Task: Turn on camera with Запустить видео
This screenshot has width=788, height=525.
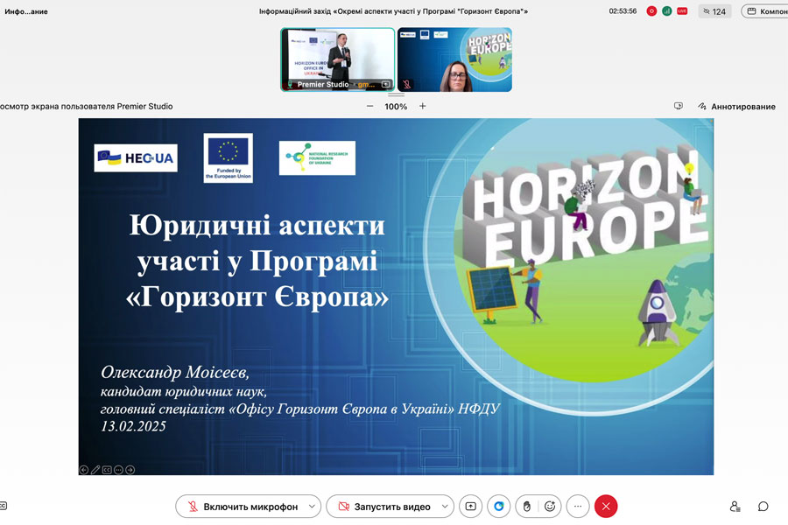Action: pyautogui.click(x=384, y=507)
